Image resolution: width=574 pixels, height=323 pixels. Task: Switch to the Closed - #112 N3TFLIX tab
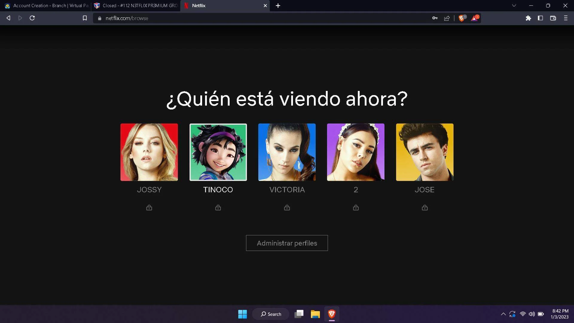136,6
